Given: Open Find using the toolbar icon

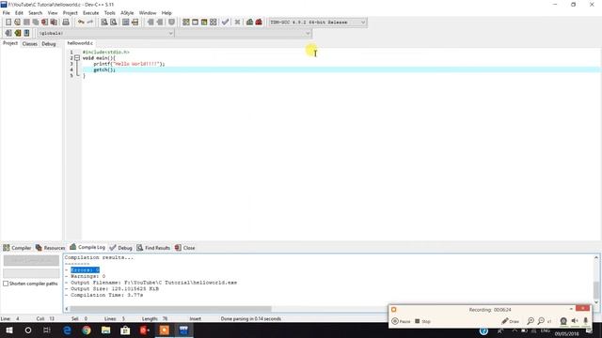Looking at the screenshot, I should tap(104, 23).
